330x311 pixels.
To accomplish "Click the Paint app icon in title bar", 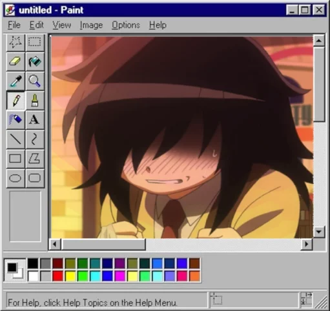I will [x=10, y=10].
